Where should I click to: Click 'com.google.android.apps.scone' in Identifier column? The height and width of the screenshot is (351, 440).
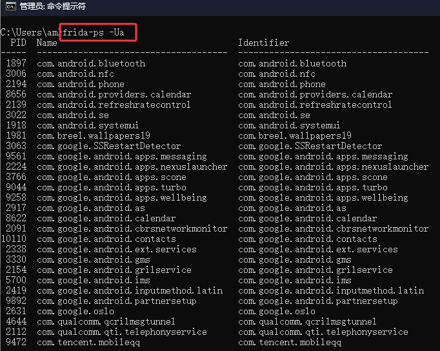pos(313,177)
